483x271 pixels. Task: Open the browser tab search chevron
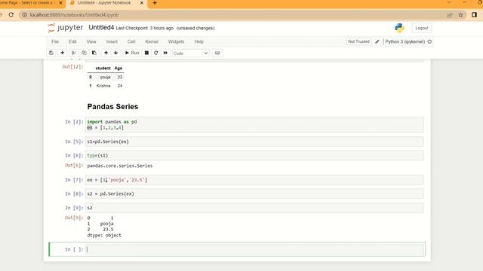449,2
